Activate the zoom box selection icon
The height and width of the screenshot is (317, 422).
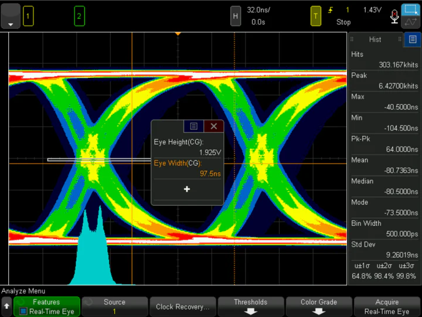tap(411, 10)
